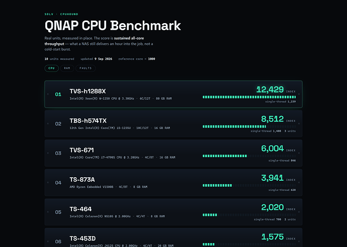Click the 6,004 index score

(x=273, y=149)
